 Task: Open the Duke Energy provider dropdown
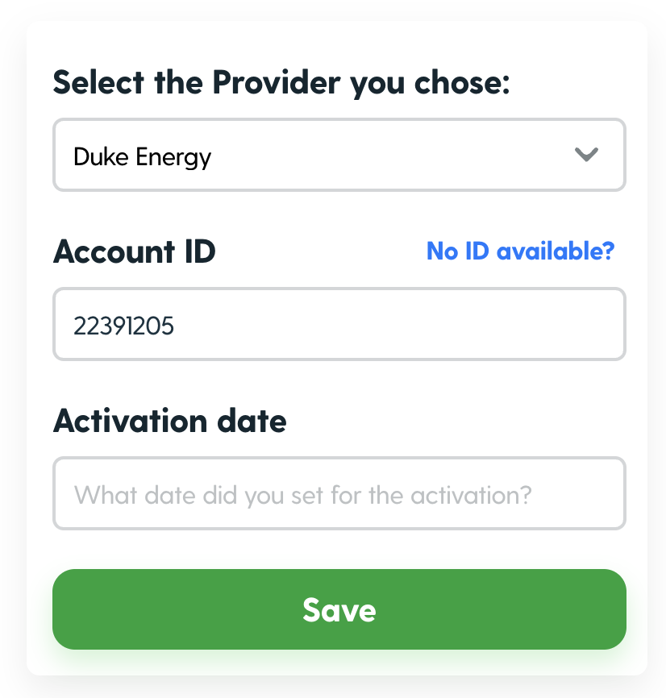tap(339, 155)
